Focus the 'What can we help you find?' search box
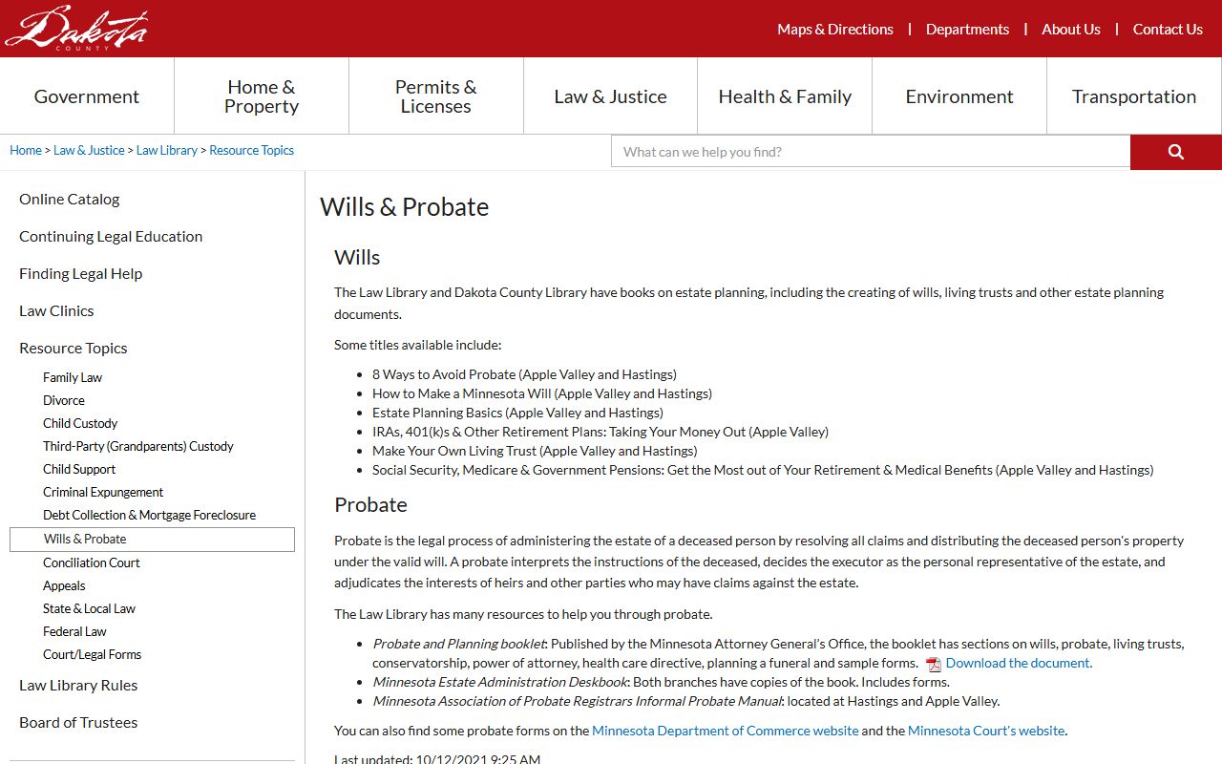This screenshot has height=764, width=1222. click(871, 152)
